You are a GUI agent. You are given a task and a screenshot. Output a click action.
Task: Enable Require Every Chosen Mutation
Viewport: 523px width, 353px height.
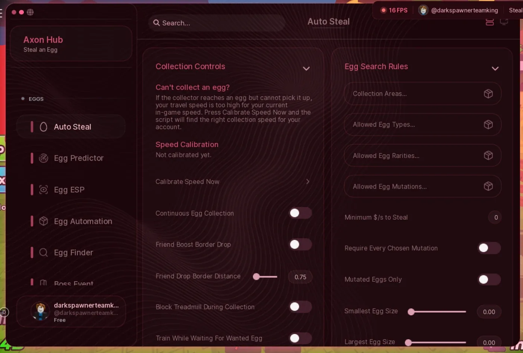pos(489,248)
